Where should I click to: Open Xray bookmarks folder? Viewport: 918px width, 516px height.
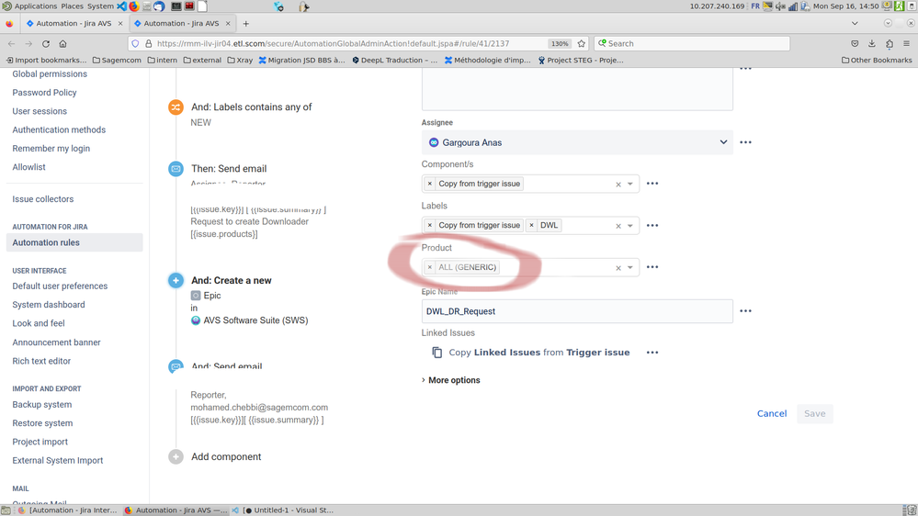[x=240, y=61]
